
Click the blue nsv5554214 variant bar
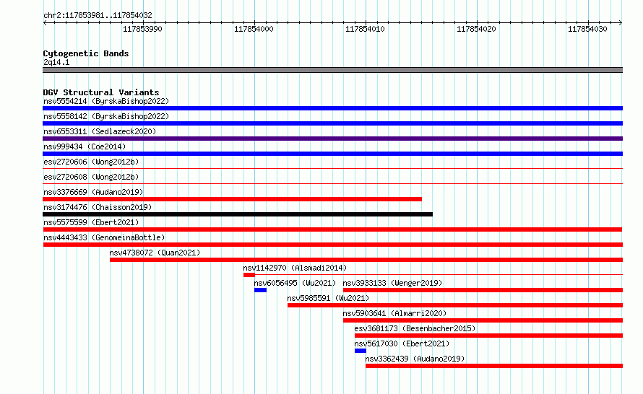click(332, 108)
